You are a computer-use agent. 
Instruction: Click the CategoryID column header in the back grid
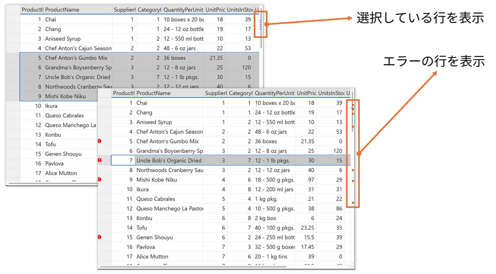[149, 10]
